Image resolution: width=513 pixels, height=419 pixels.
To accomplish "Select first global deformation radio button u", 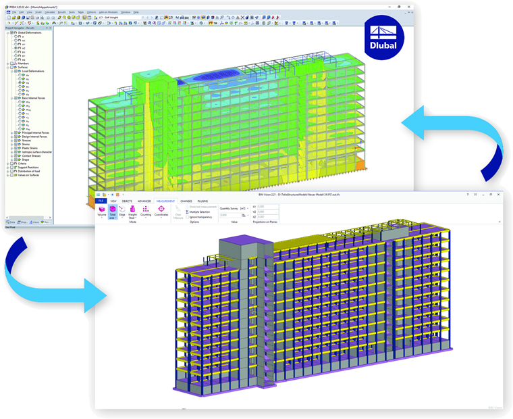I will point(16,36).
